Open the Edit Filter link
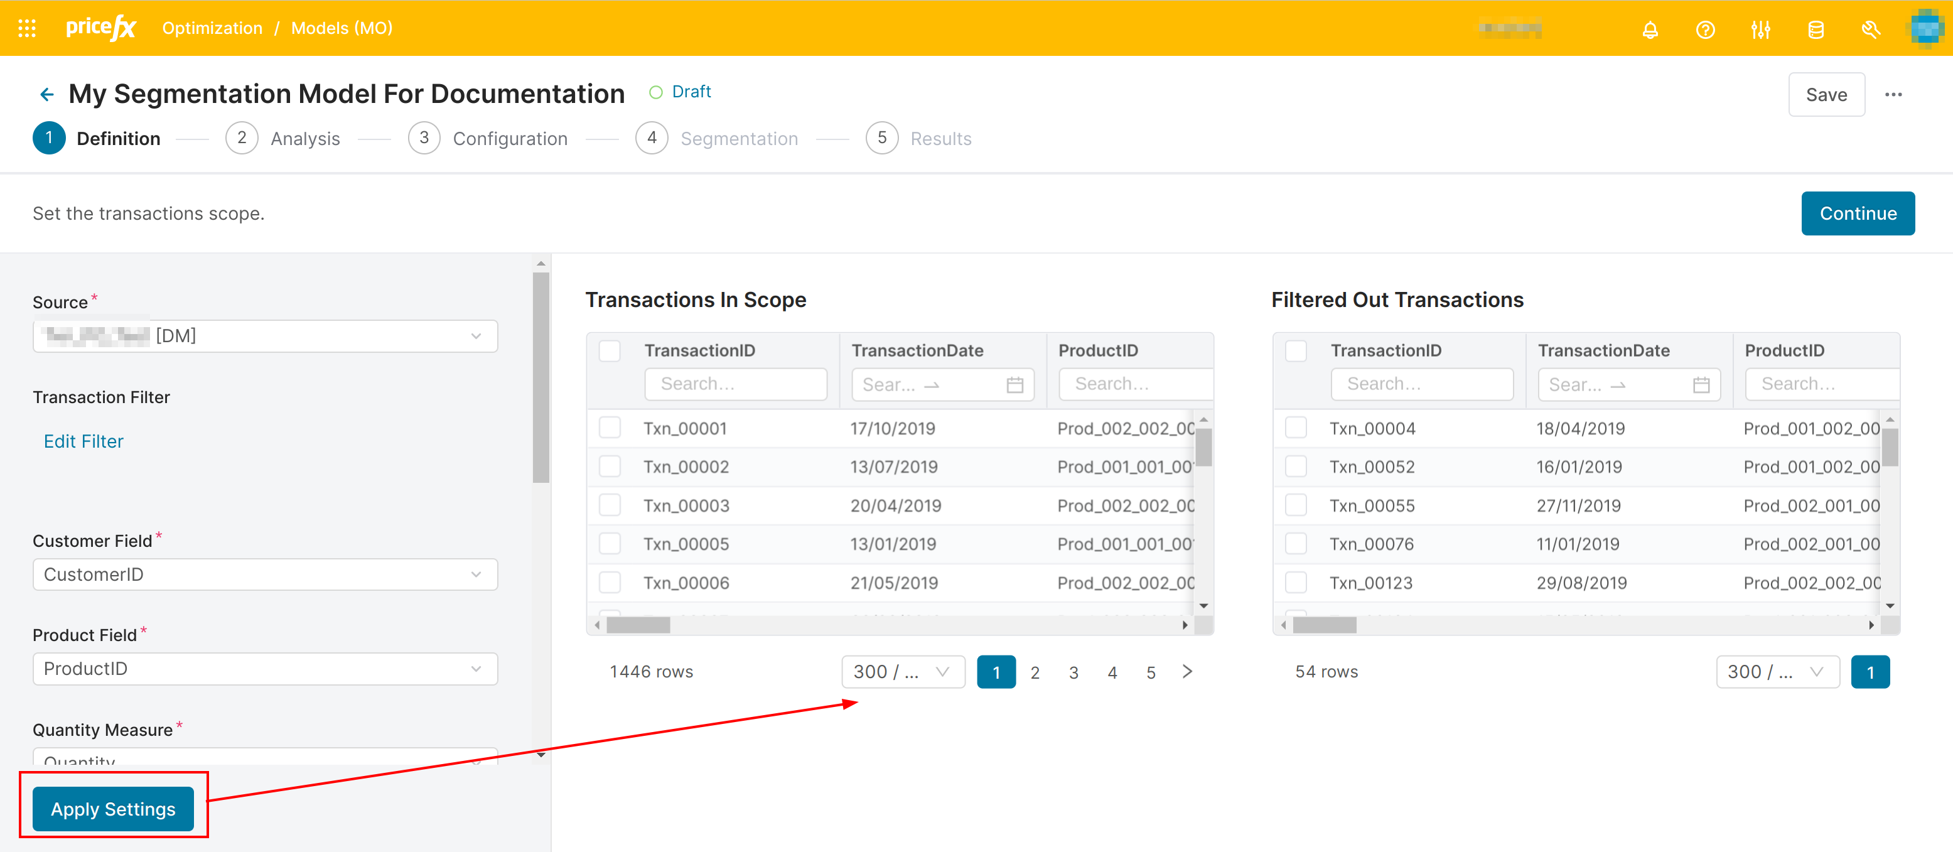The image size is (1953, 852). point(83,441)
